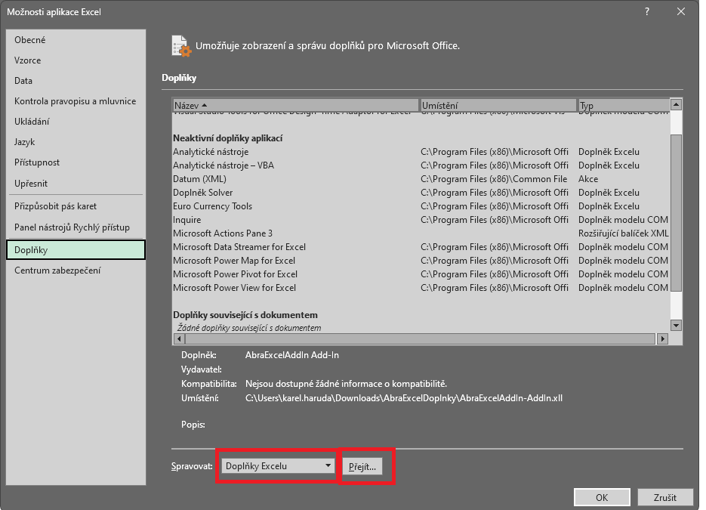The width and height of the screenshot is (706, 510).
Task: Click left arrow of horizontal scrollbar
Action: [x=179, y=338]
